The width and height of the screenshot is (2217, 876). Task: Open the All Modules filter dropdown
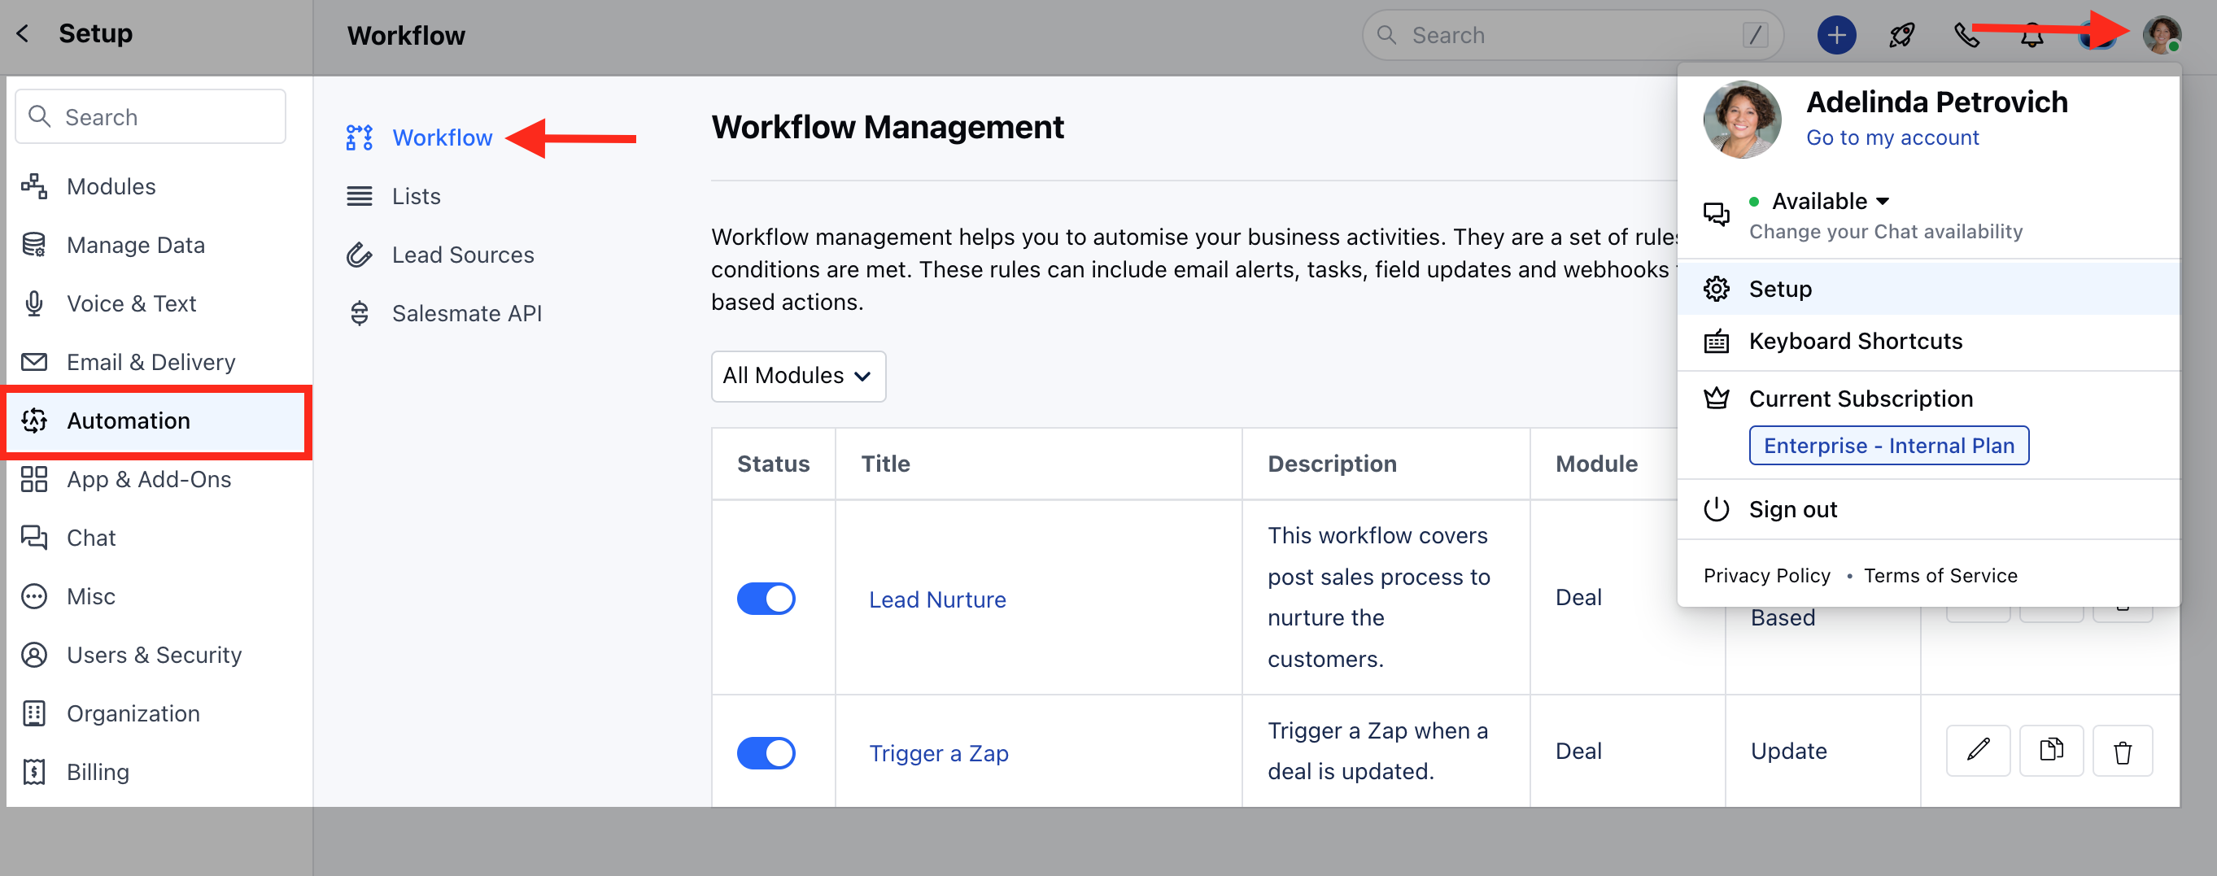797,376
